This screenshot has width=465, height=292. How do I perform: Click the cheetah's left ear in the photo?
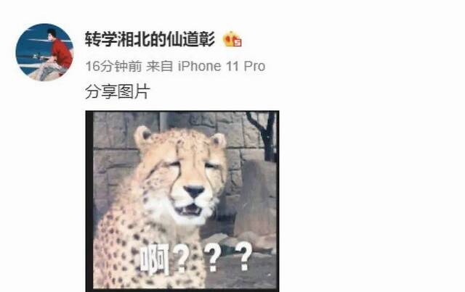click(143, 136)
